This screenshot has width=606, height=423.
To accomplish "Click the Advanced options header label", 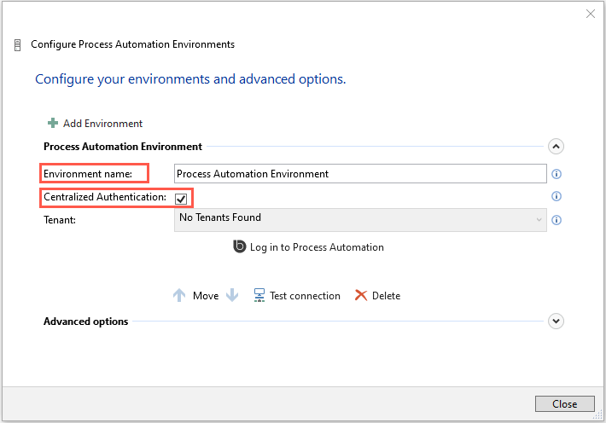I will click(x=85, y=322).
